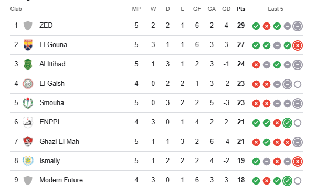Open the ZED club name
316x195 pixels.
click(x=46, y=25)
